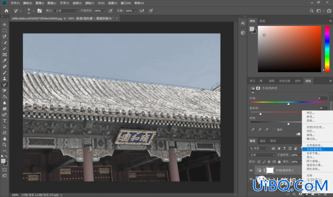Screen dimensions: 333x197
Task: Select the Rectangular Marquee tool
Action: point(4,31)
